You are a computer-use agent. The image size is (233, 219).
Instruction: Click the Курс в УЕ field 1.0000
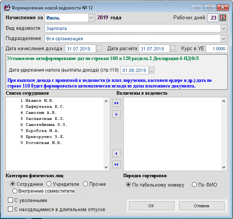coord(217,49)
